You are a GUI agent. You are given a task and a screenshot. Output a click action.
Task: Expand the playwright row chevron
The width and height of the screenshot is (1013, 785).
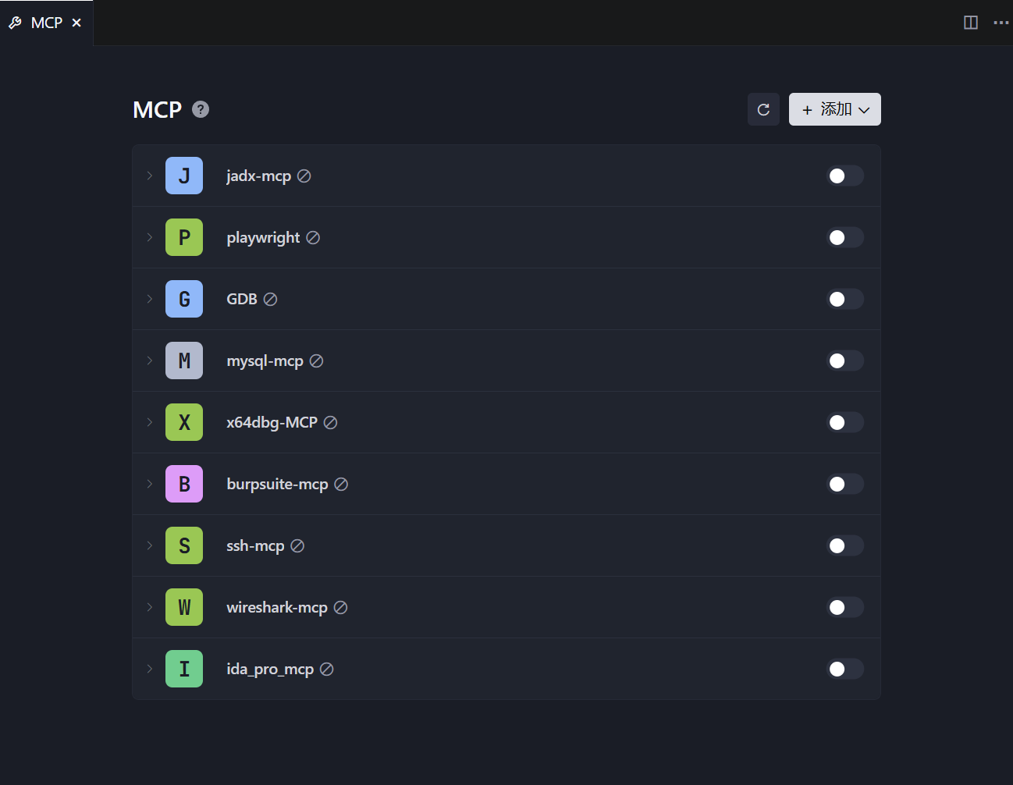149,237
